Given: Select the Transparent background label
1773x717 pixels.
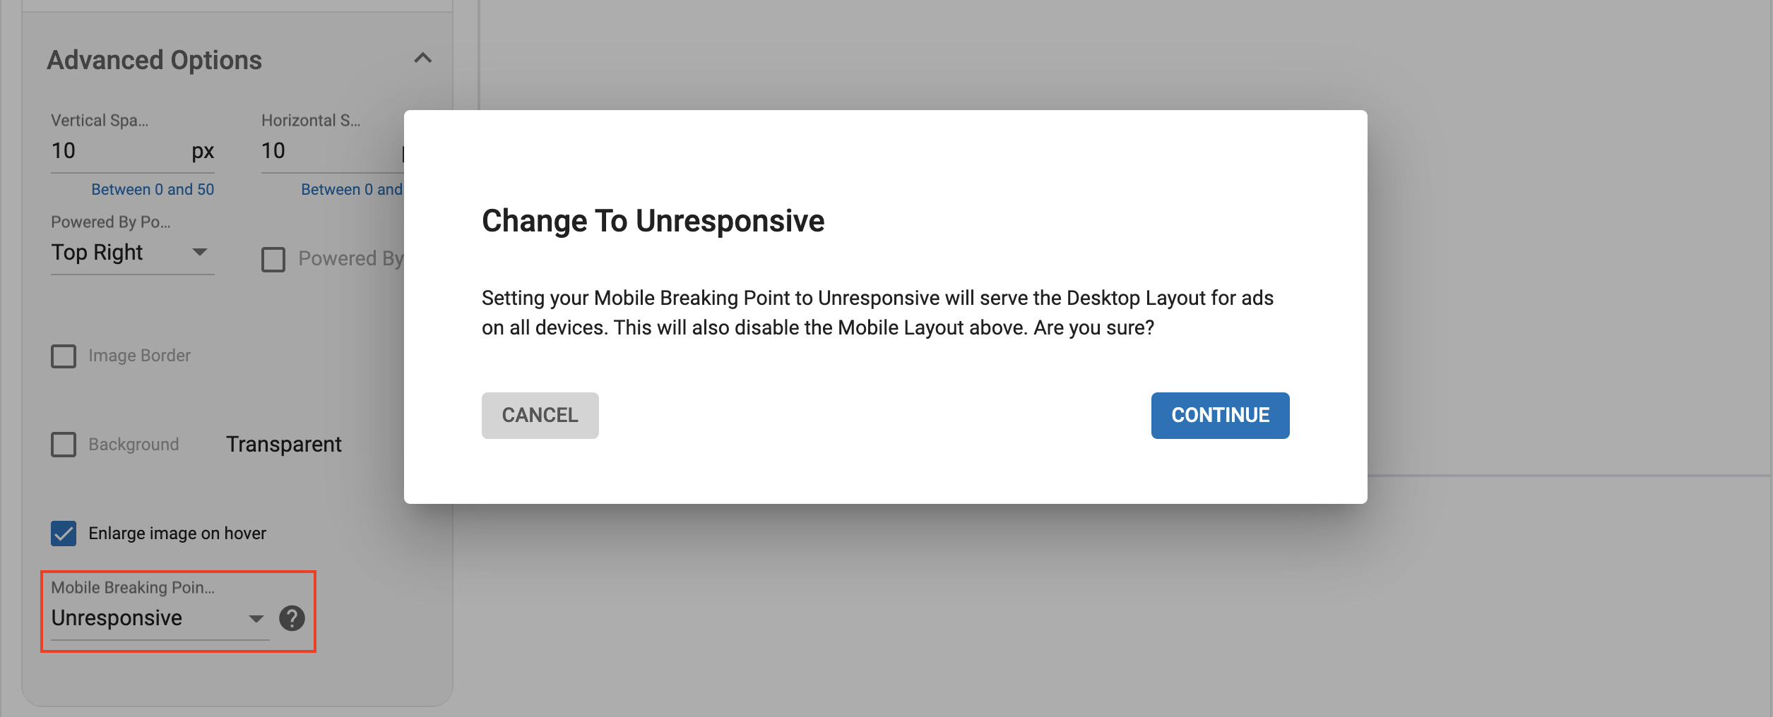Looking at the screenshot, I should click(x=283, y=444).
